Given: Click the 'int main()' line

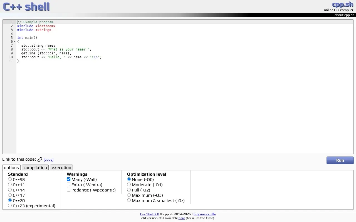Looking at the screenshot, I should click(x=27, y=38).
